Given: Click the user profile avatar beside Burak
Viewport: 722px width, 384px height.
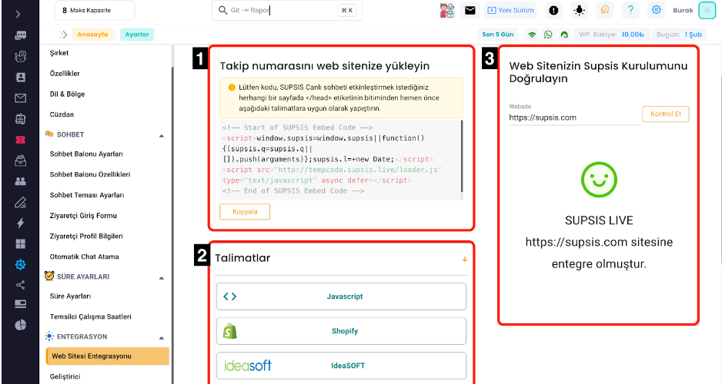Looking at the screenshot, I should pos(707,10).
